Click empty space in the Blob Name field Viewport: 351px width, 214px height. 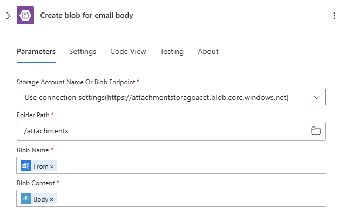[190, 165]
